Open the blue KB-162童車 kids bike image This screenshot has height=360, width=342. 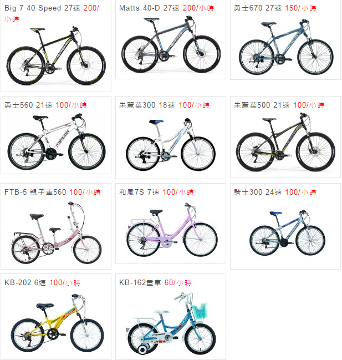click(x=171, y=323)
